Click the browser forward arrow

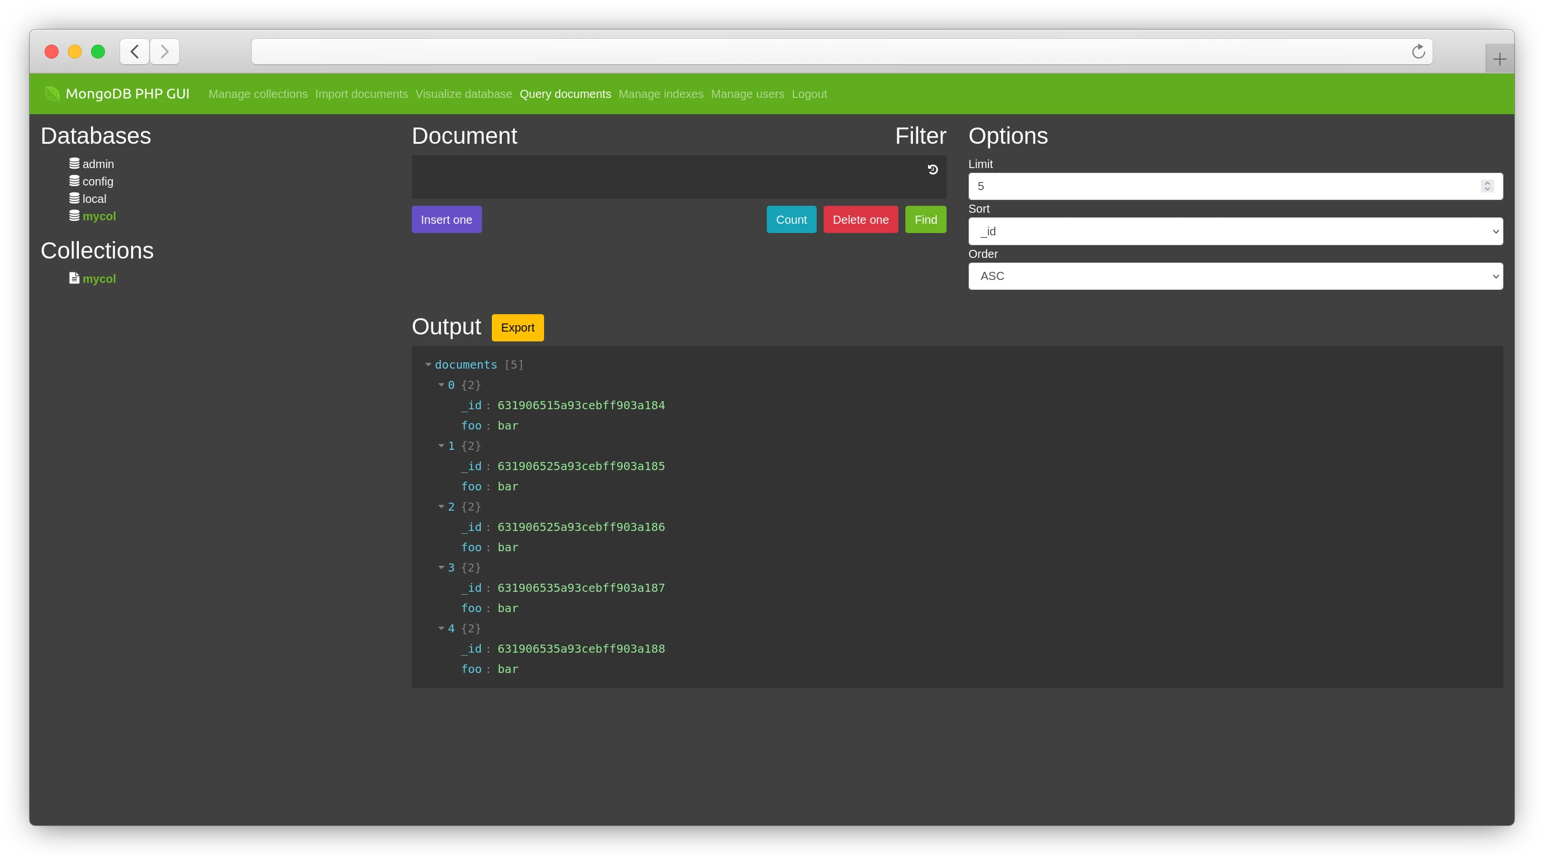tap(164, 52)
